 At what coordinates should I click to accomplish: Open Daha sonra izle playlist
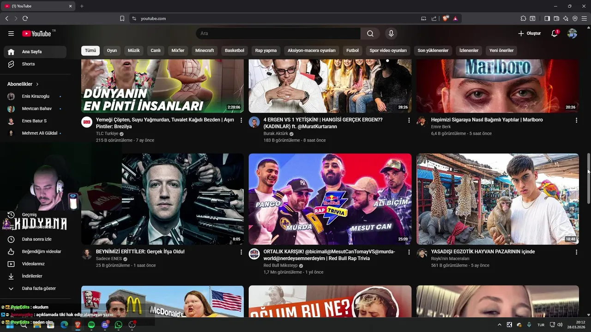(35, 239)
